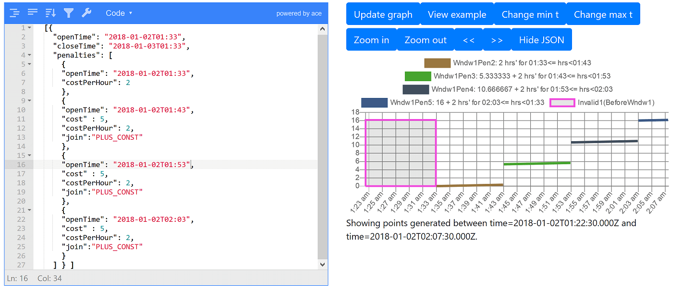The width and height of the screenshot is (682, 290).
Task: Collapse the code block at line 9
Action: tap(29, 101)
